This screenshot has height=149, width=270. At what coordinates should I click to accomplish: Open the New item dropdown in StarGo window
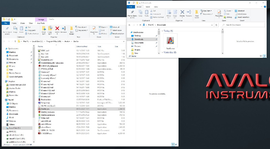click(81, 27)
